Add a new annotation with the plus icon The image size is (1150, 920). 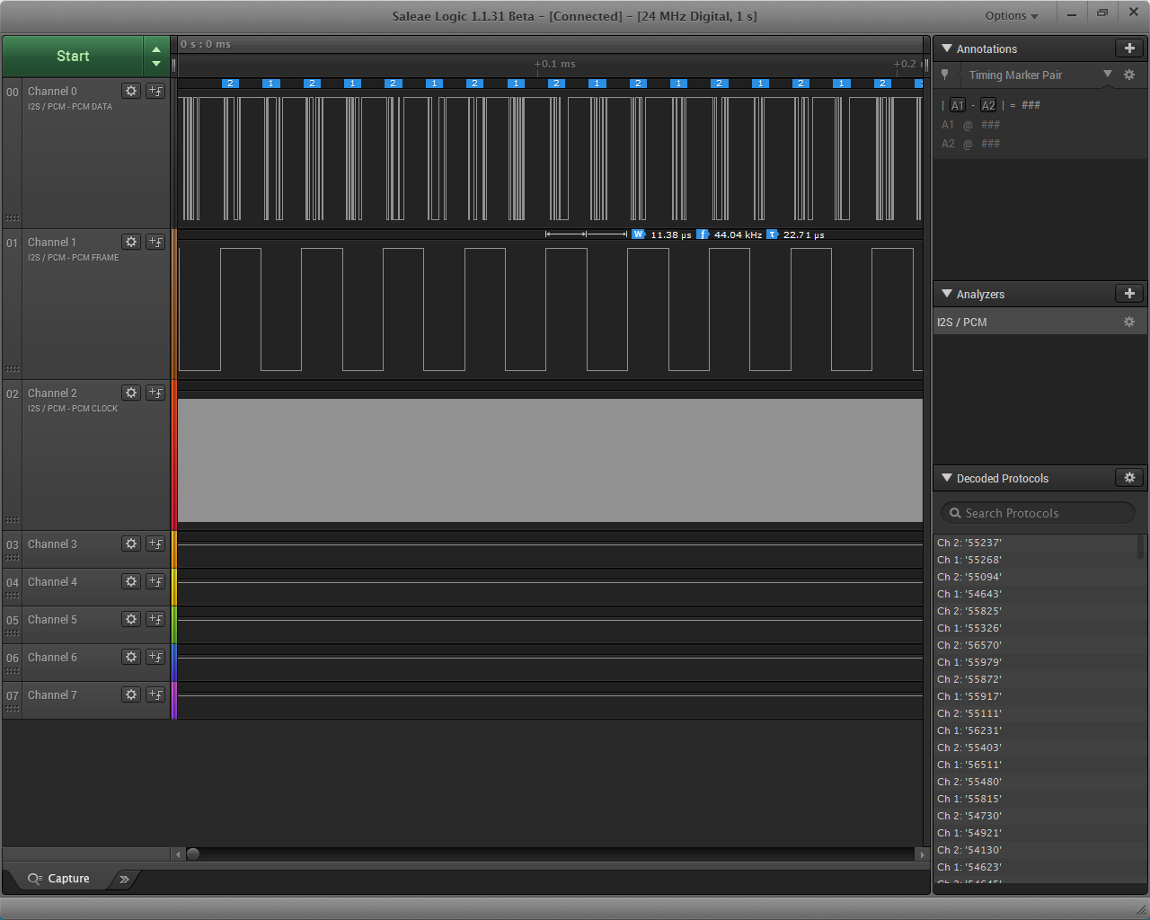pyautogui.click(x=1130, y=48)
